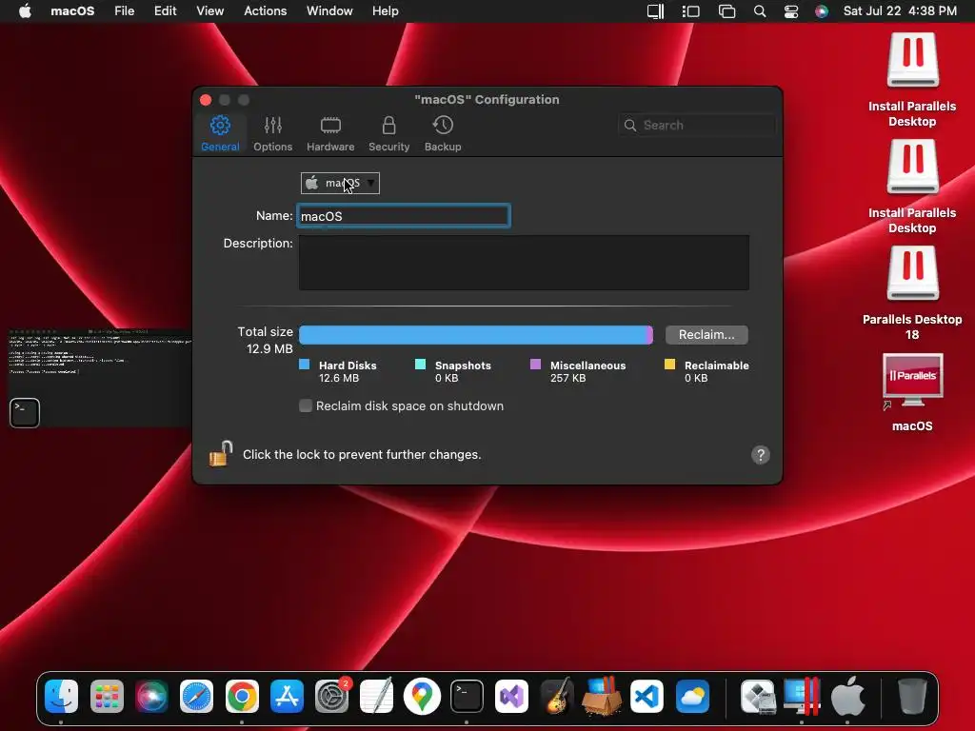Screen dimensions: 975x731
Task: Click the overlapping windows icon in menu bar
Action: click(726, 11)
